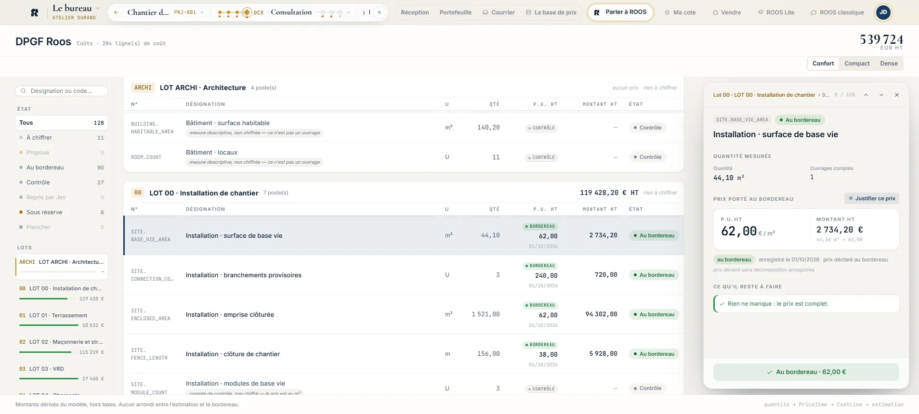Select LOT ARCHI in the lots list

pos(62,267)
